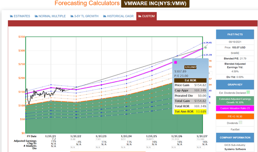Click the Total ROR 101.14% row
This screenshot has width=258, height=152.
pos(190,106)
